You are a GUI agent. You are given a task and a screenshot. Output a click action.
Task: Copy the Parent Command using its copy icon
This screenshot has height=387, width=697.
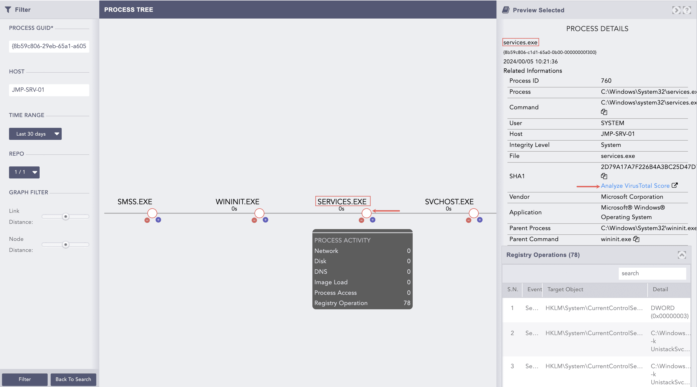636,239
